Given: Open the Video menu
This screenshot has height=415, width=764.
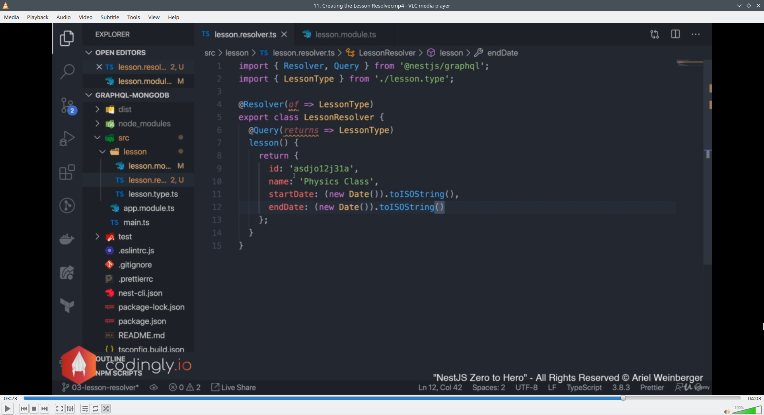Looking at the screenshot, I should 86,17.
